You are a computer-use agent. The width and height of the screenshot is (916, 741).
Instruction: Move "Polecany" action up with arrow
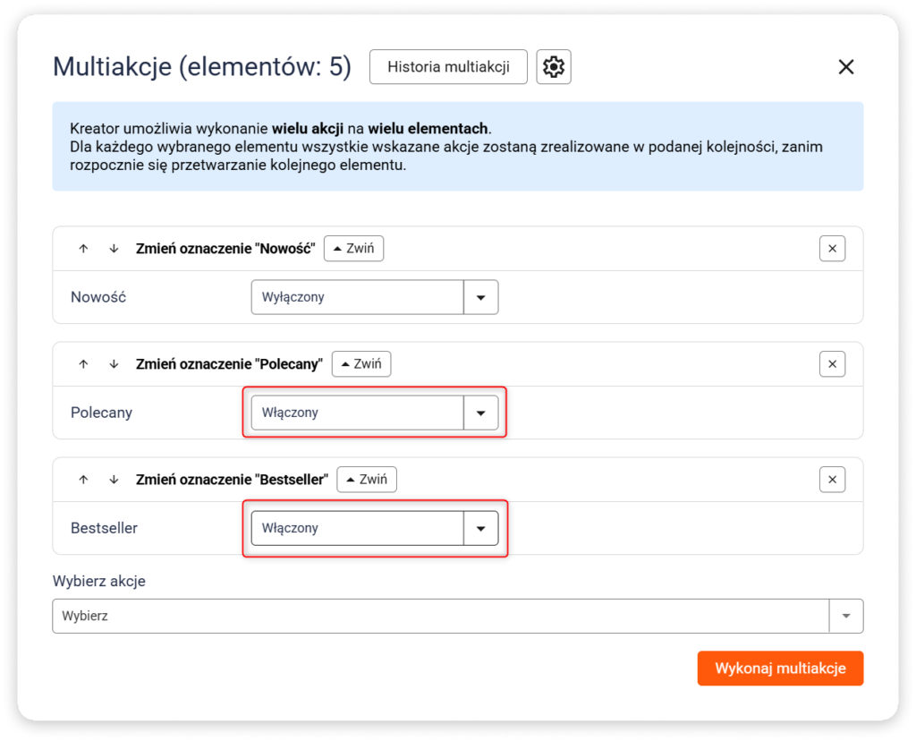click(x=83, y=364)
